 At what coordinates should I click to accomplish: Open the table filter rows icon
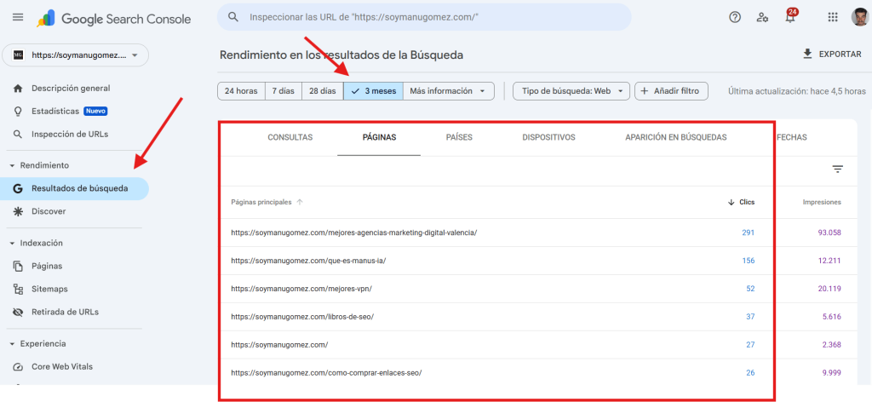coord(838,169)
